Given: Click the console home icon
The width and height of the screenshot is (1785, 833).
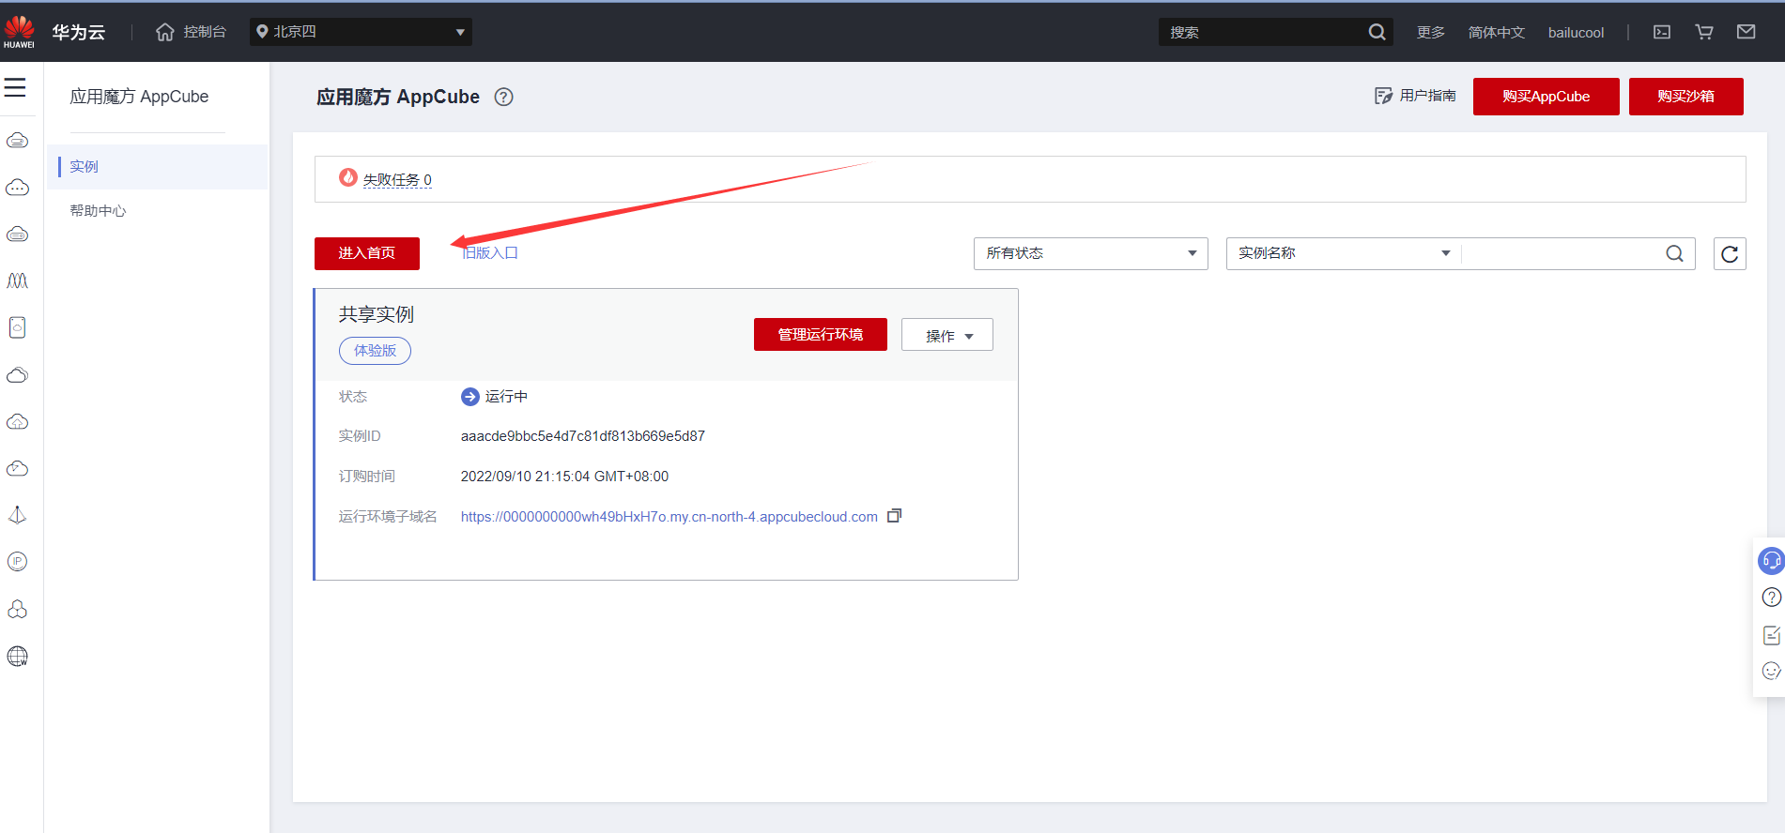Looking at the screenshot, I should tap(165, 32).
